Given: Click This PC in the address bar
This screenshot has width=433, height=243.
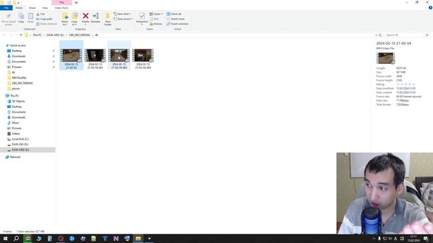Looking at the screenshot, I should [x=37, y=35].
